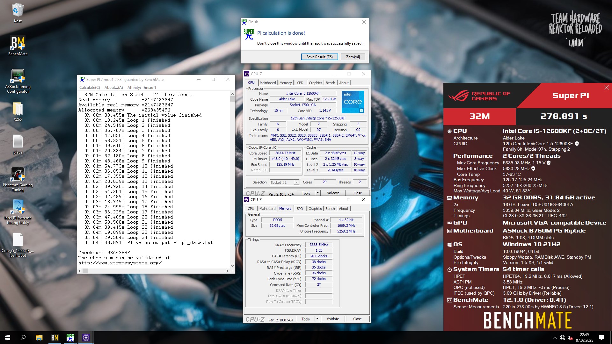
Task: Open the BenchMate desktop icon
Action: (18, 46)
